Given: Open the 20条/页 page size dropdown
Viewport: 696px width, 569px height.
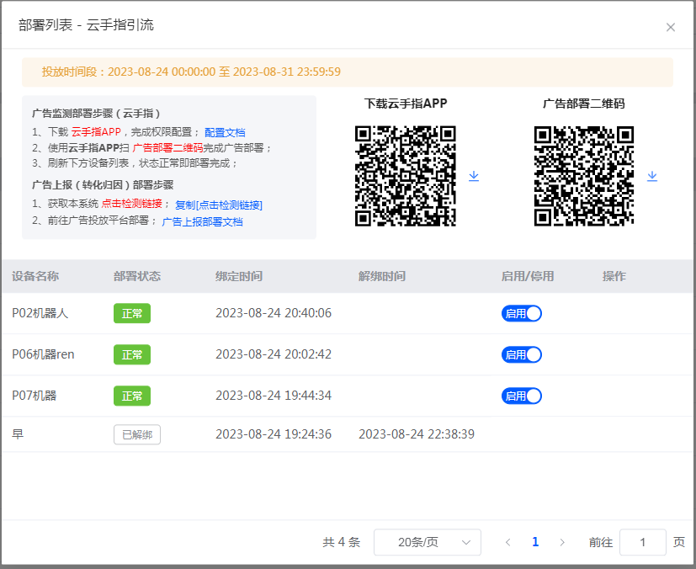Looking at the screenshot, I should 427,543.
